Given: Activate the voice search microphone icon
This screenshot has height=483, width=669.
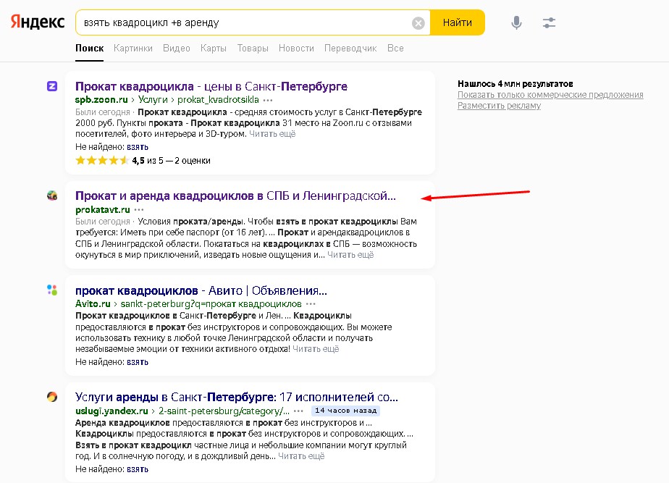Looking at the screenshot, I should [x=516, y=22].
